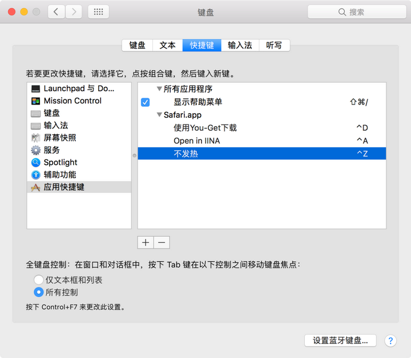Click the Launchpad and Dock category icon
The image size is (411, 358).
35,89
